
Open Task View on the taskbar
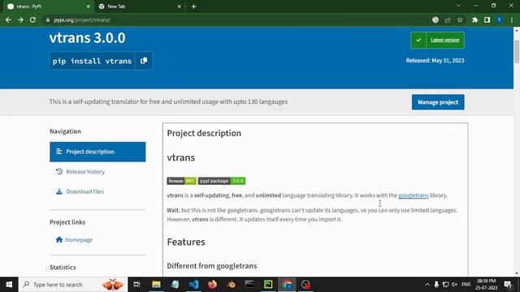(136, 285)
